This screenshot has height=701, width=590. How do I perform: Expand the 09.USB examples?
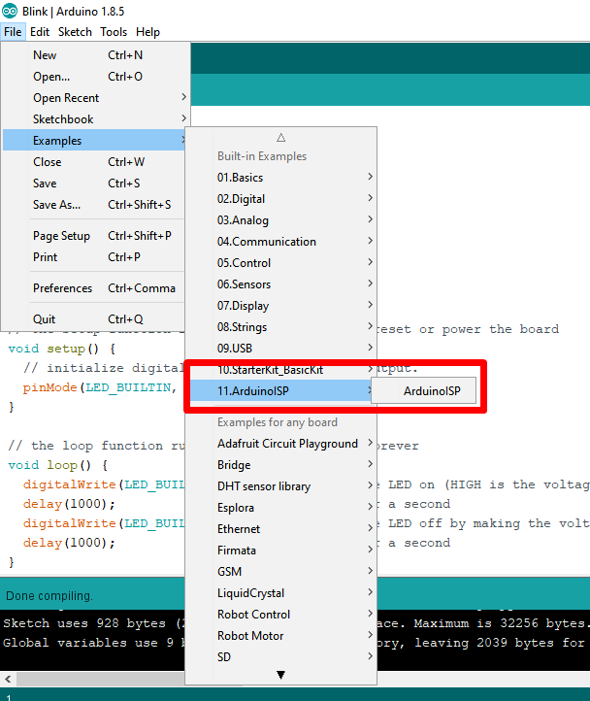point(281,349)
